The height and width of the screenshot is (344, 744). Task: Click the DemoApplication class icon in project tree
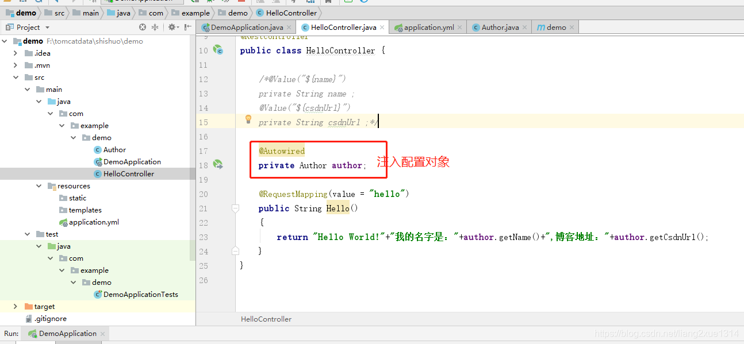coord(97,162)
